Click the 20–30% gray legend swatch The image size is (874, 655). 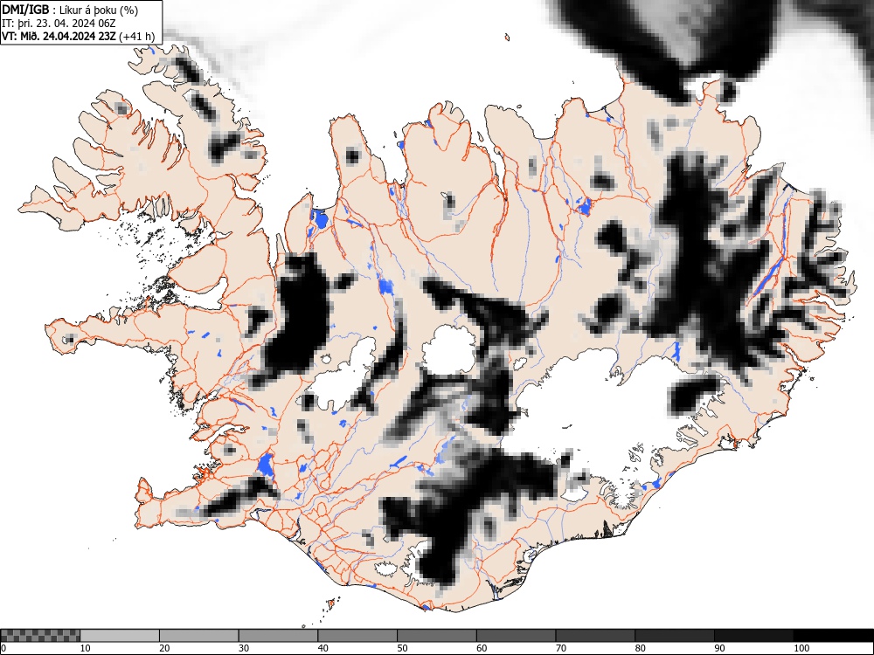pos(199,636)
